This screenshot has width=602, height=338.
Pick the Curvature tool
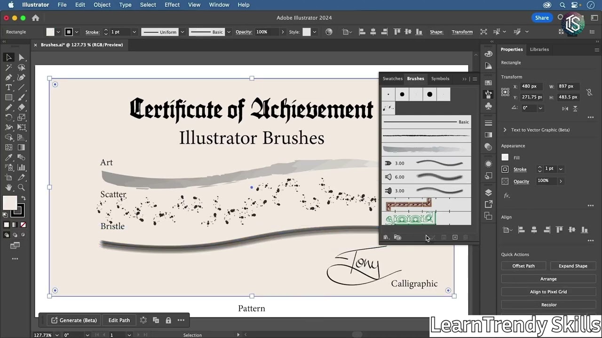pyautogui.click(x=21, y=77)
